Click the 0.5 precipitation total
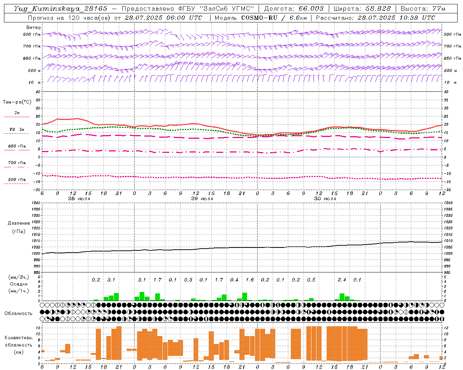463x370 pixels. coord(311,280)
